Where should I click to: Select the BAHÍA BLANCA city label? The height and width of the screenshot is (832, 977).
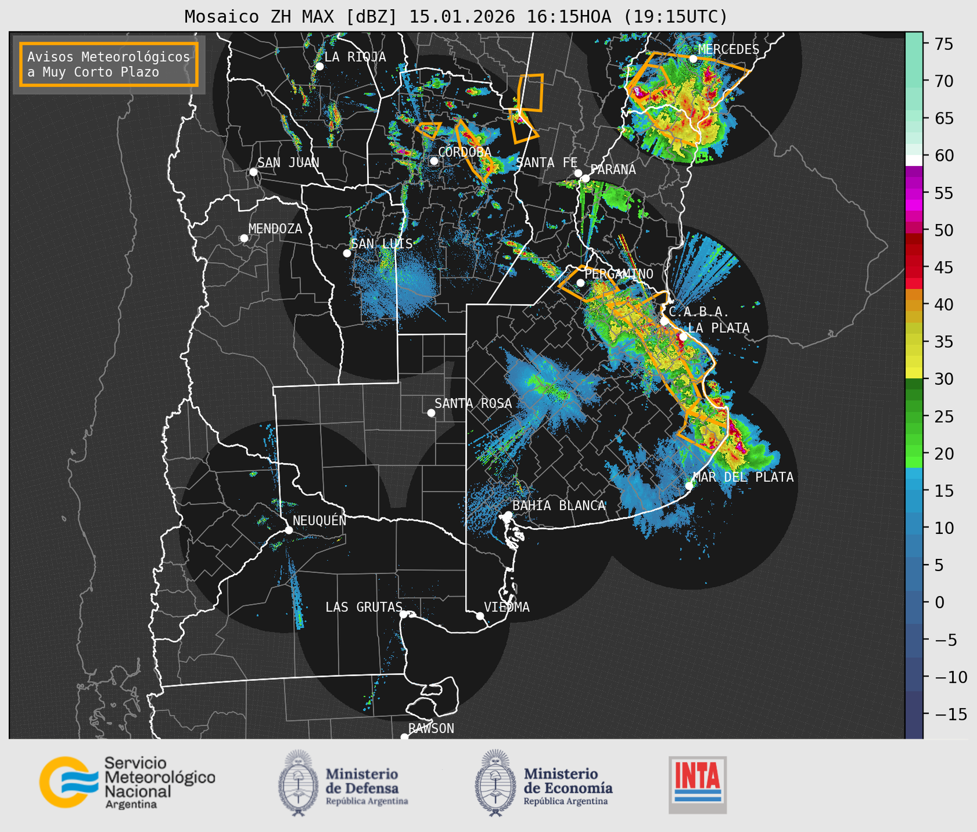[x=559, y=506]
